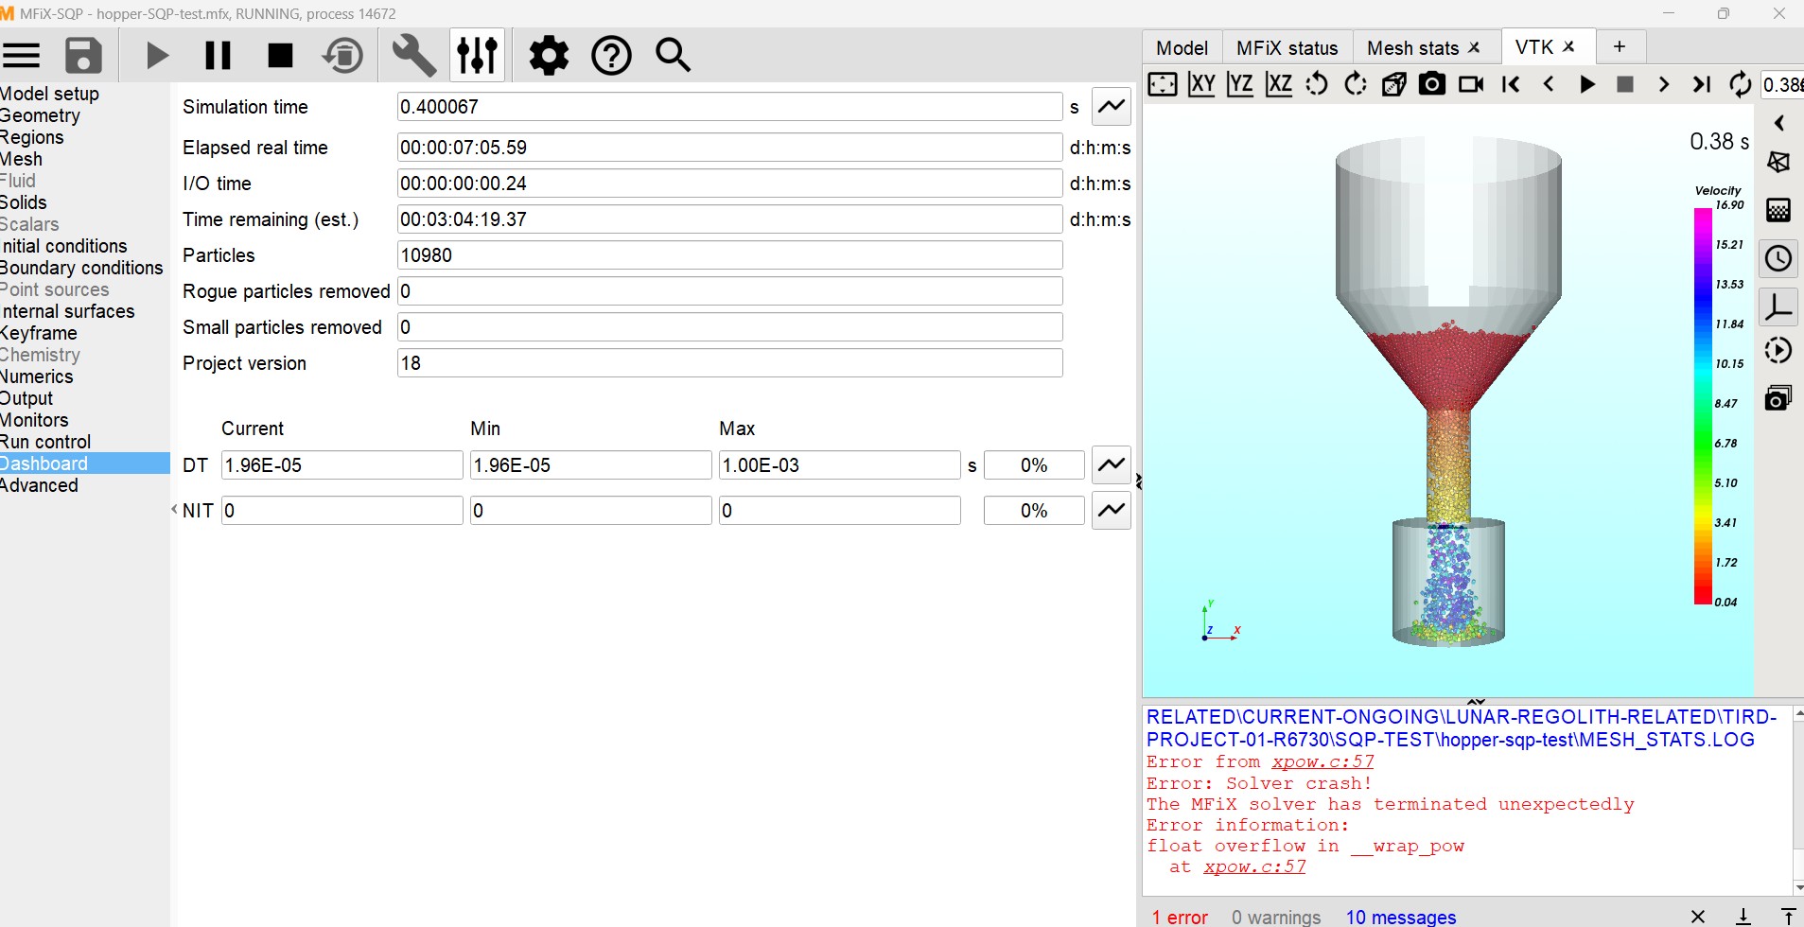This screenshot has height=927, width=1804.
Task: Select Run control in the navigation list
Action: (45, 442)
